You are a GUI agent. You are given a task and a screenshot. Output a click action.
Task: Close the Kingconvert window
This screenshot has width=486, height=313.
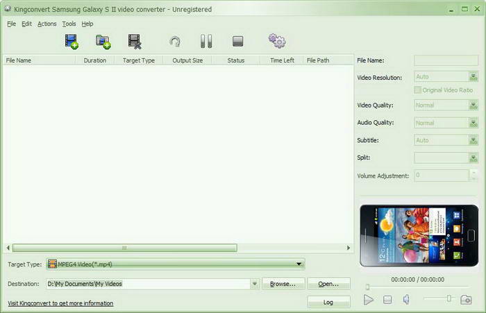pos(478,9)
